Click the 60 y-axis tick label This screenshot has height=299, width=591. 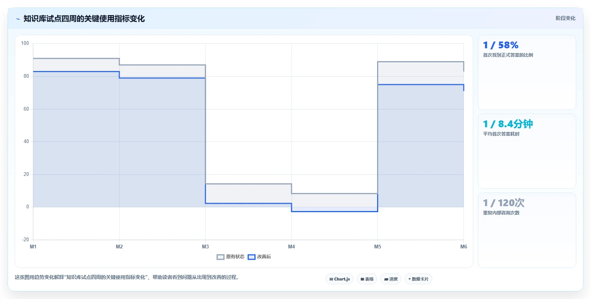(26, 109)
